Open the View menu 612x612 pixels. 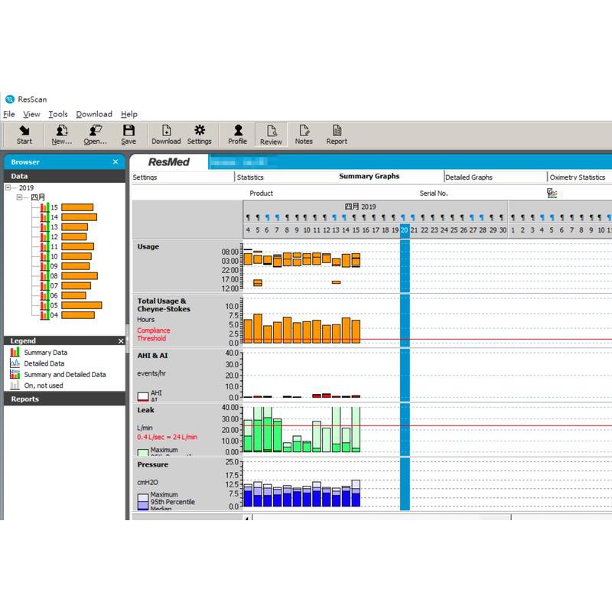point(31,114)
